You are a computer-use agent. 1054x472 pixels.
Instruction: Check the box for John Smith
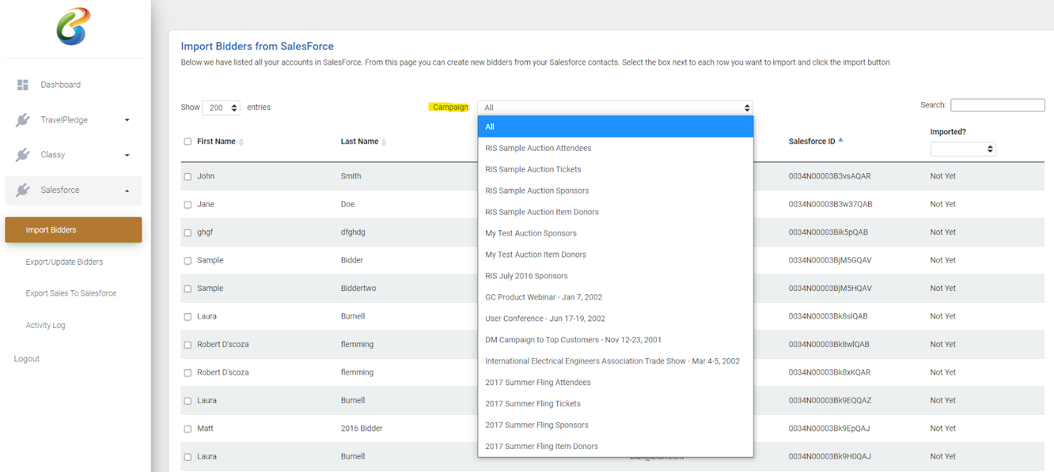tap(188, 176)
